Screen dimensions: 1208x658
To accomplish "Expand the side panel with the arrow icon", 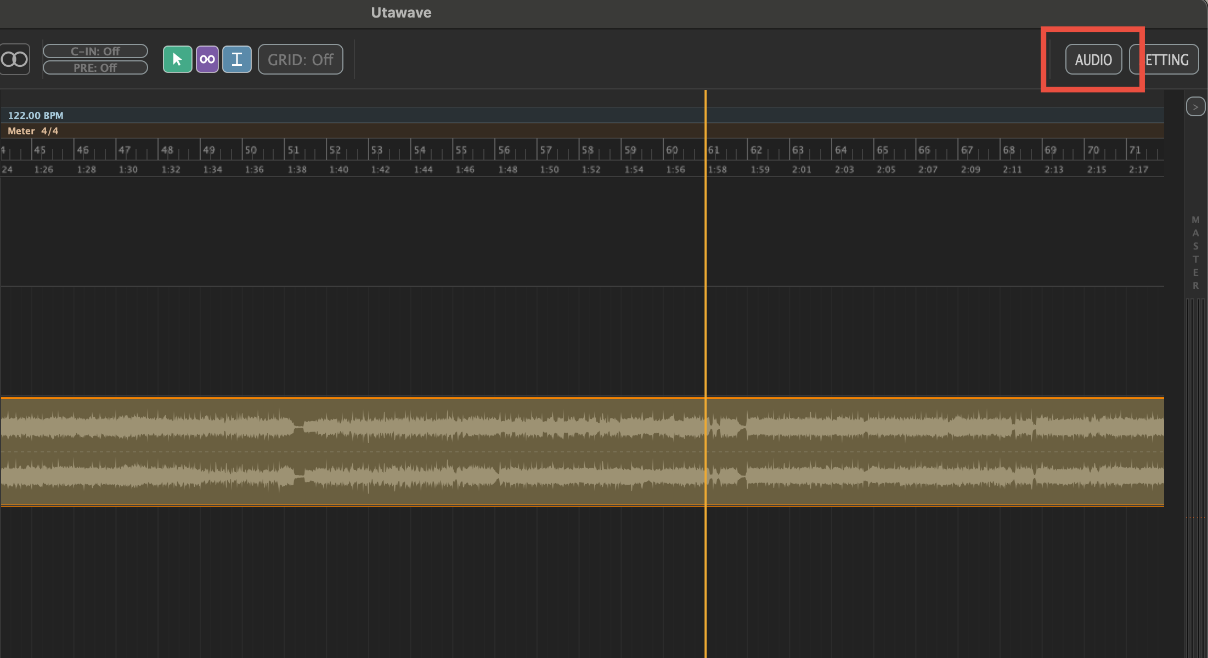I will (x=1195, y=106).
